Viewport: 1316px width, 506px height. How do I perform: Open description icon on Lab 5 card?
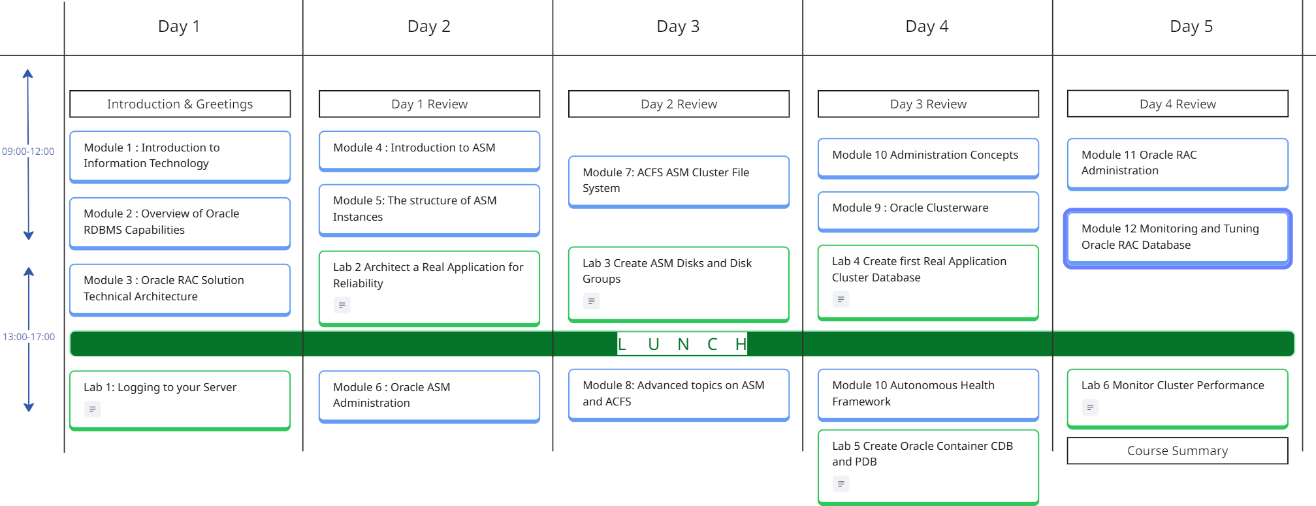pyautogui.click(x=841, y=484)
